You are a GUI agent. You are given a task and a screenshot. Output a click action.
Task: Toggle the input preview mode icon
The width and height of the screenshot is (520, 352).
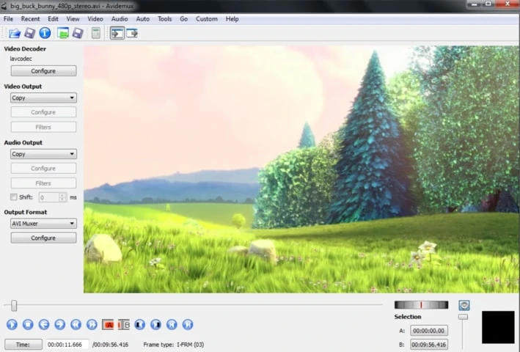click(117, 33)
